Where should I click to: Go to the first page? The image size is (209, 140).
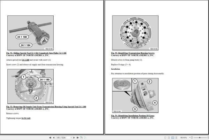(50, 138)
